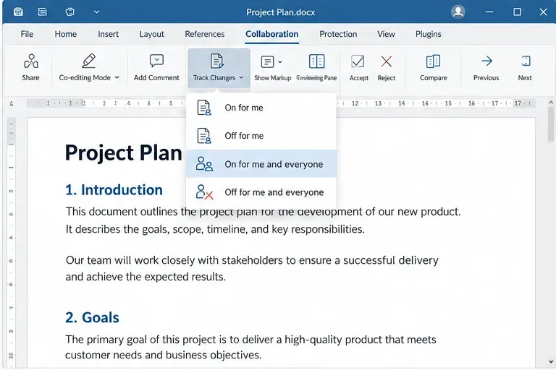Open the File tab

pyautogui.click(x=27, y=34)
